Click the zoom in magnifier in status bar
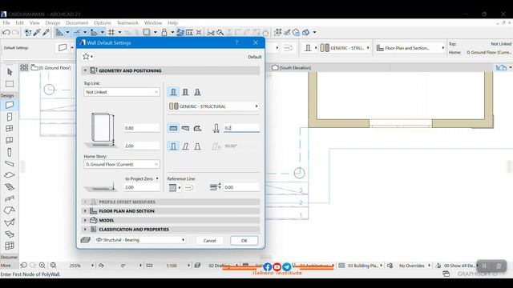Image resolution: width=513 pixels, height=288 pixels. point(42,266)
